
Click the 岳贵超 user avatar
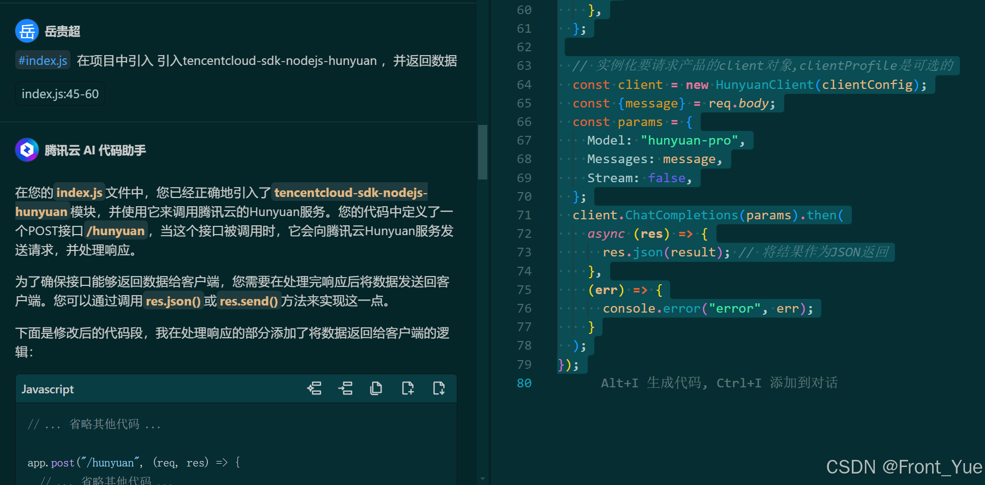pyautogui.click(x=27, y=31)
